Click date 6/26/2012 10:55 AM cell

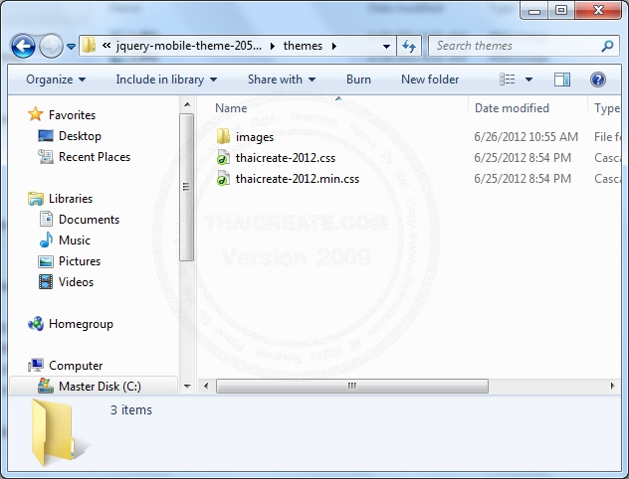coord(525,137)
